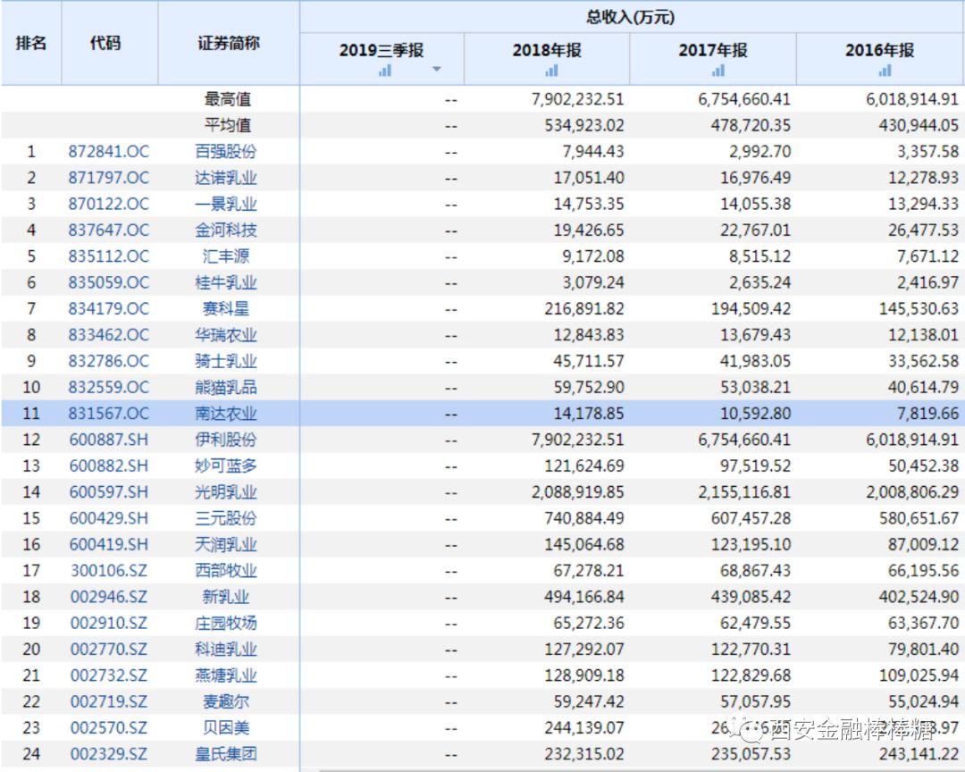Open the dropdown arrow beside the 2019三季报 chart icon
Screen dimensions: 965x772
tap(436, 68)
